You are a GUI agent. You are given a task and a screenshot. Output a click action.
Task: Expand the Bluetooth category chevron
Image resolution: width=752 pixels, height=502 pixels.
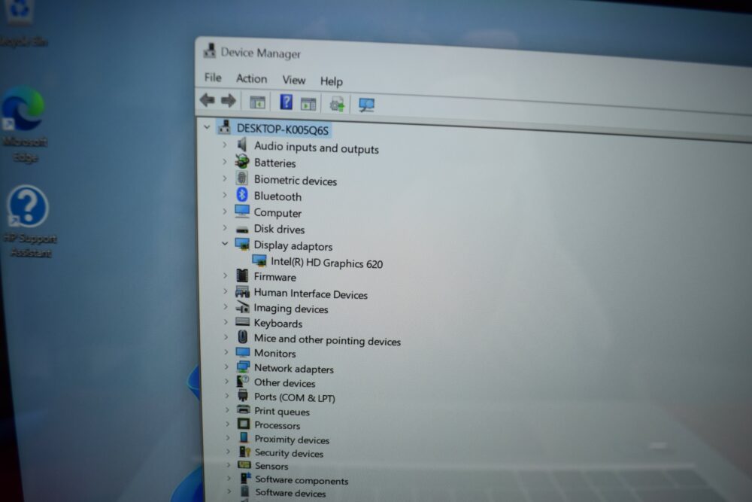(x=224, y=195)
